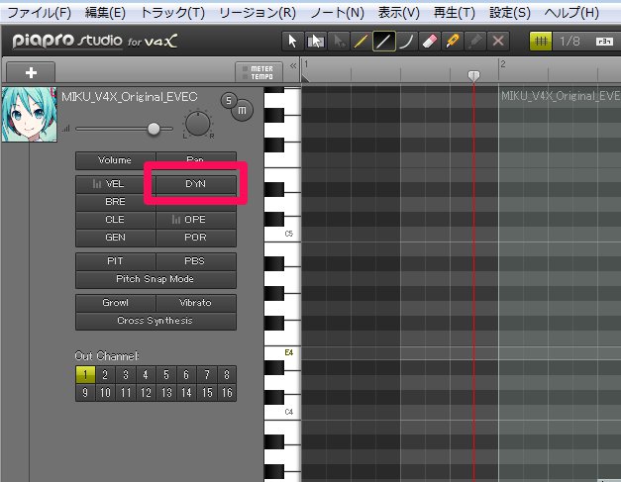Click the greyed pin tool icon
This screenshot has height=482, width=621.
(x=475, y=42)
